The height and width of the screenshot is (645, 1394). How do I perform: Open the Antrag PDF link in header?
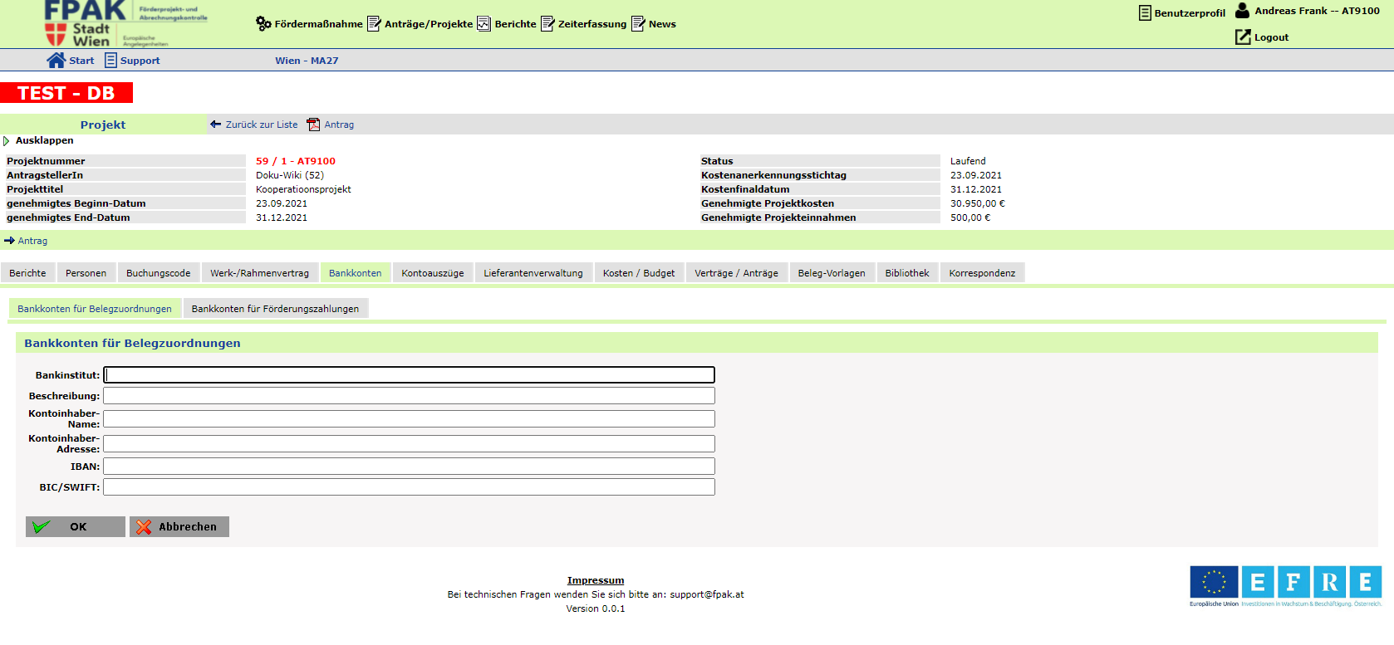point(339,125)
